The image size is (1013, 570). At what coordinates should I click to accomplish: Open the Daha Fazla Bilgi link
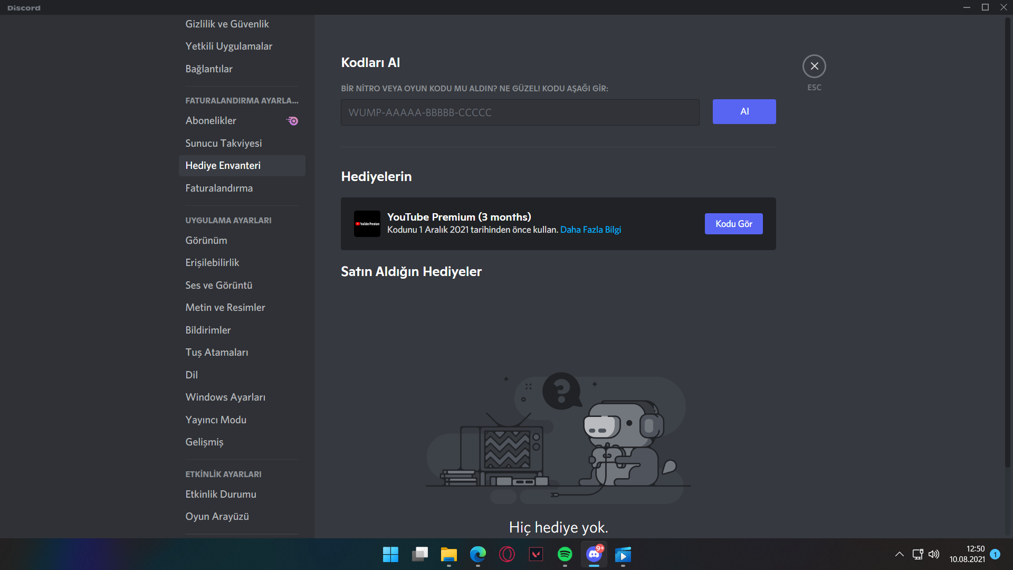coord(590,230)
